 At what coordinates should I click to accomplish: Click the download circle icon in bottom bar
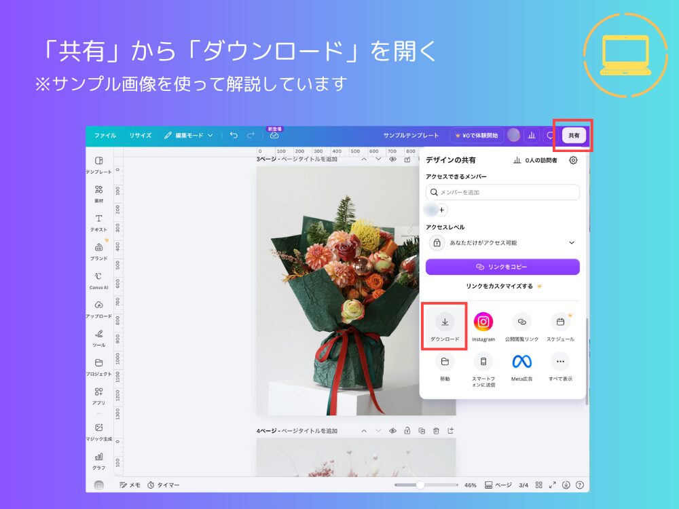click(566, 485)
